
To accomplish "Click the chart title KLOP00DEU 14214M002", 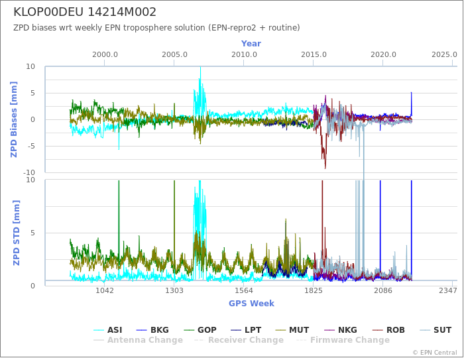I will point(85,12).
